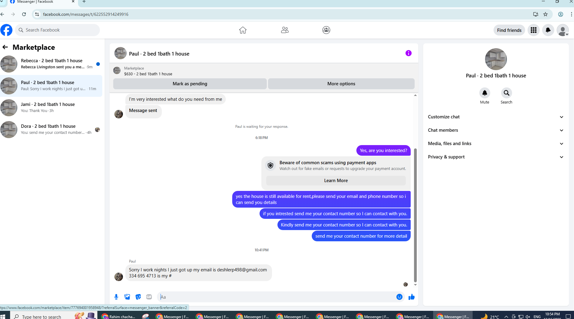The height and width of the screenshot is (319, 574).
Task: Show hidden system tray icons
Action: point(506,317)
